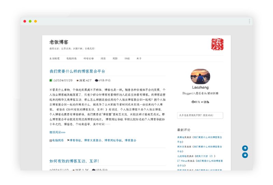Open the GitHub icon under Laozhang

tap(193, 102)
